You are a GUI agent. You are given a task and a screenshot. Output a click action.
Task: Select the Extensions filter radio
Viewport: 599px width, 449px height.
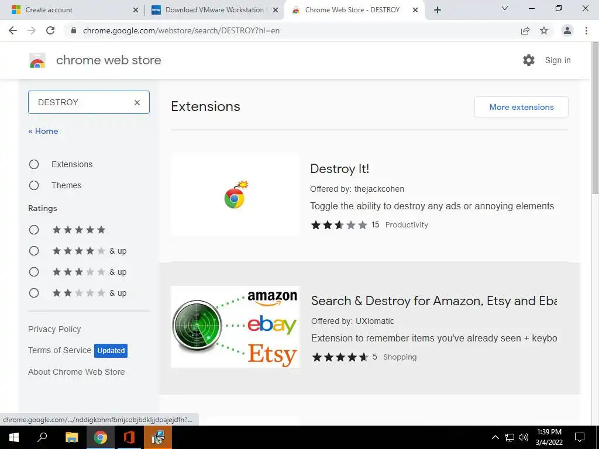pos(34,164)
